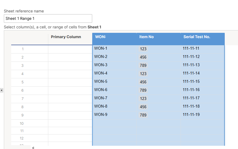Click cell WON-4

[115, 74]
